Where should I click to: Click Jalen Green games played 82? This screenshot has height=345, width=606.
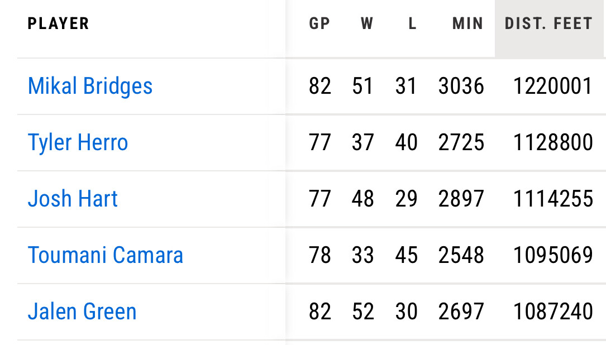click(x=319, y=312)
